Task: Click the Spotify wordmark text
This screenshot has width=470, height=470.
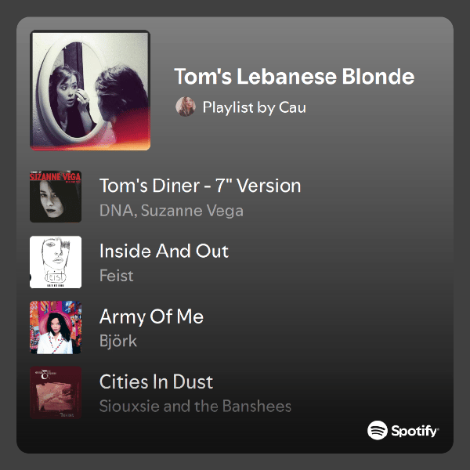Action: pos(415,431)
